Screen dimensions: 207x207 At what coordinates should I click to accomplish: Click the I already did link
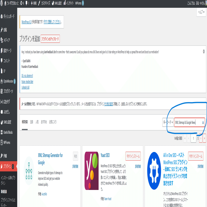pyautogui.click(x=25, y=87)
